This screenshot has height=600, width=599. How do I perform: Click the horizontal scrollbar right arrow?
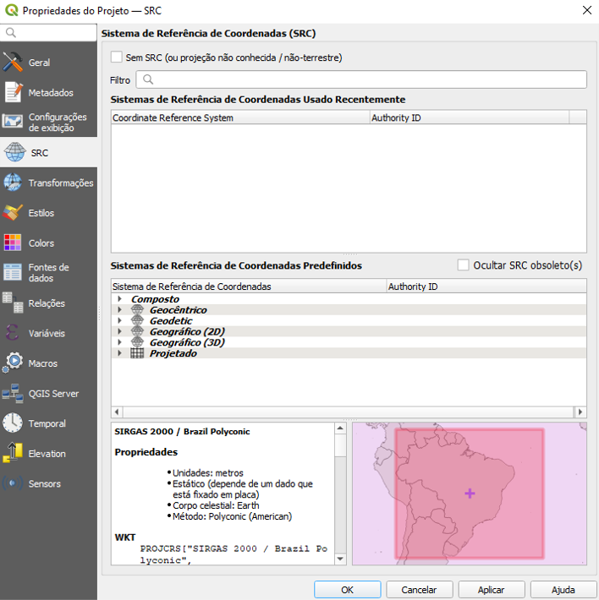pyautogui.click(x=580, y=412)
